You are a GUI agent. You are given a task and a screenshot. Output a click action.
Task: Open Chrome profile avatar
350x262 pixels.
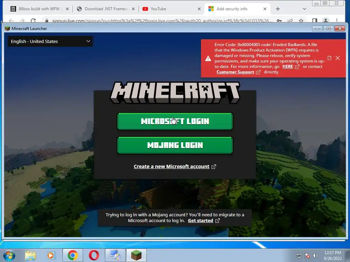[326, 20]
